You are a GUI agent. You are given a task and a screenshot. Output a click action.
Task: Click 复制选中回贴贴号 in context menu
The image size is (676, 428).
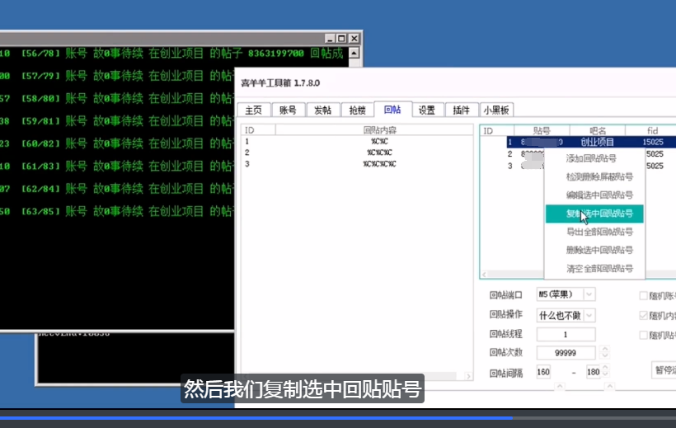[594, 214]
